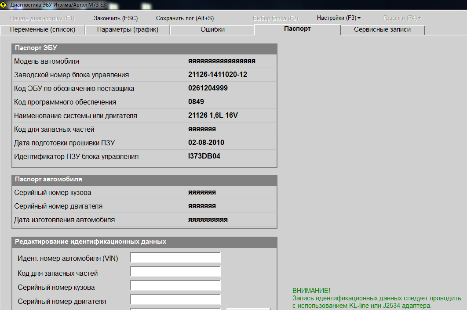This screenshot has width=467, height=310.
Task: Click the Код для запасных частей input box
Action: (x=175, y=272)
